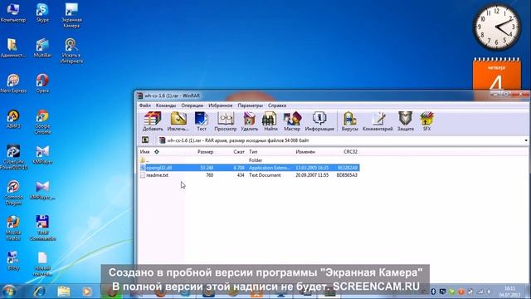Click the Удалить (Delete) toolbar icon

(249, 121)
